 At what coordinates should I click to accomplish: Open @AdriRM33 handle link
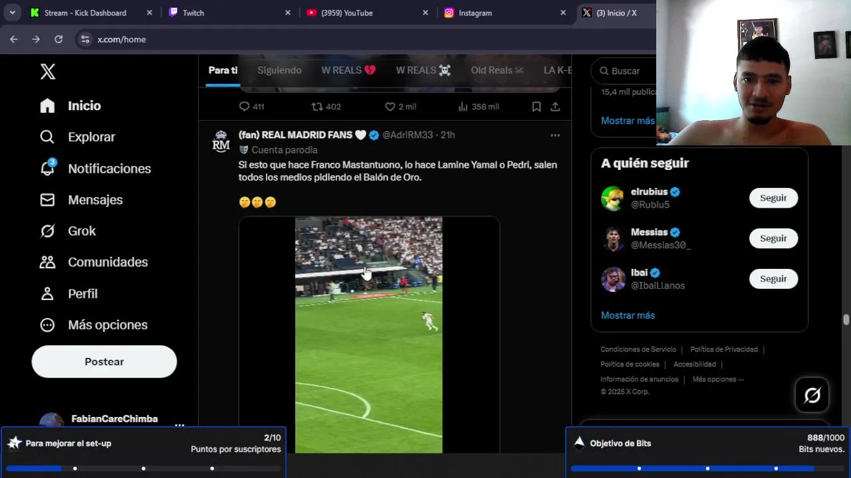pyautogui.click(x=408, y=135)
